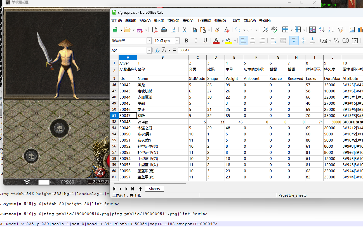Sort ascending A to Z

pos(322,30)
